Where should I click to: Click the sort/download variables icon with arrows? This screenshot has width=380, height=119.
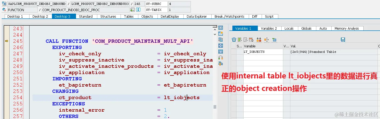259,40
